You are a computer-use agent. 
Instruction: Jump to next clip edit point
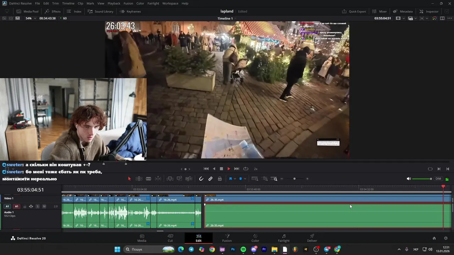pyautogui.click(x=439, y=169)
